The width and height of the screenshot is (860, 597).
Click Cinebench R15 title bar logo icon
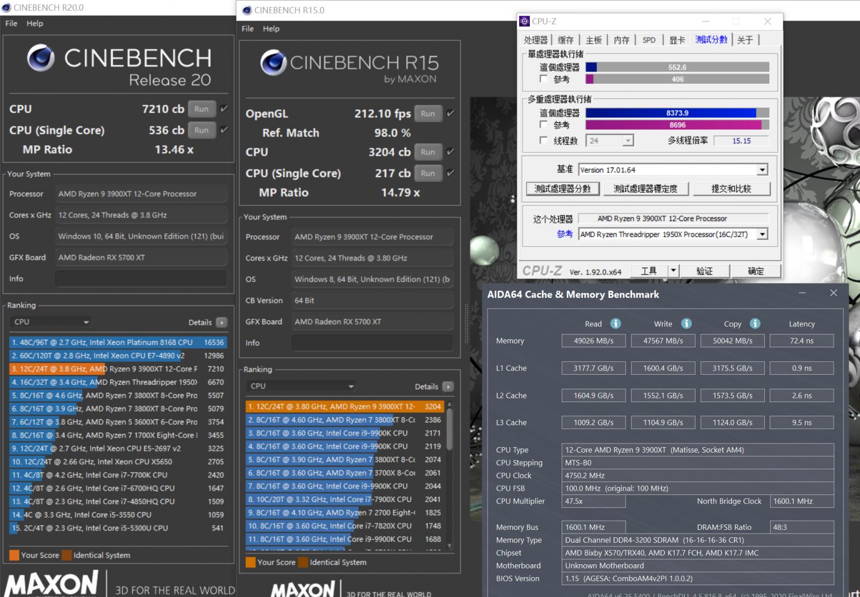[247, 10]
